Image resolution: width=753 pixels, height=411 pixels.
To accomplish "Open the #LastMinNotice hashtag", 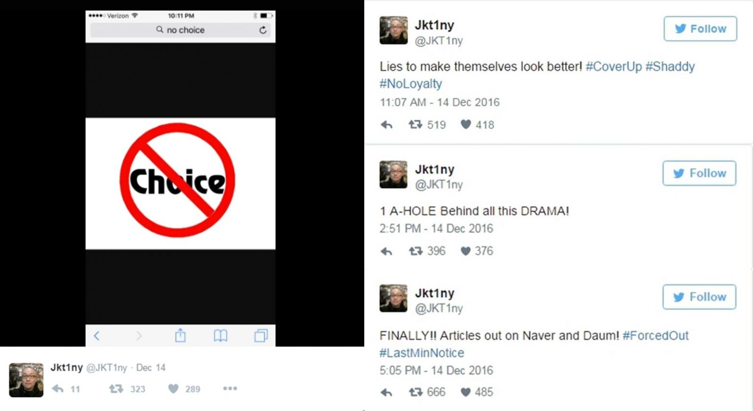I will (422, 353).
